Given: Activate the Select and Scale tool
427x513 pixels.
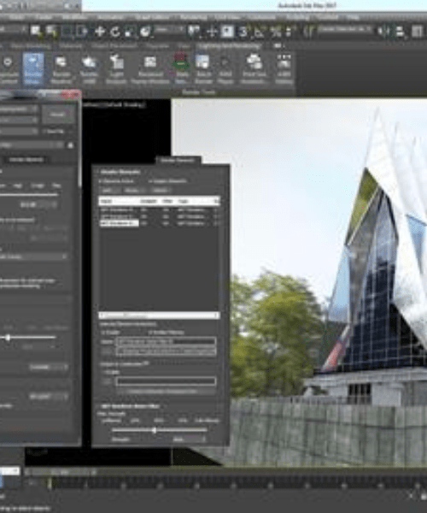Looking at the screenshot, I should click(x=130, y=32).
